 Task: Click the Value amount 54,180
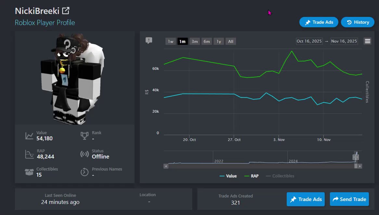[45, 138]
